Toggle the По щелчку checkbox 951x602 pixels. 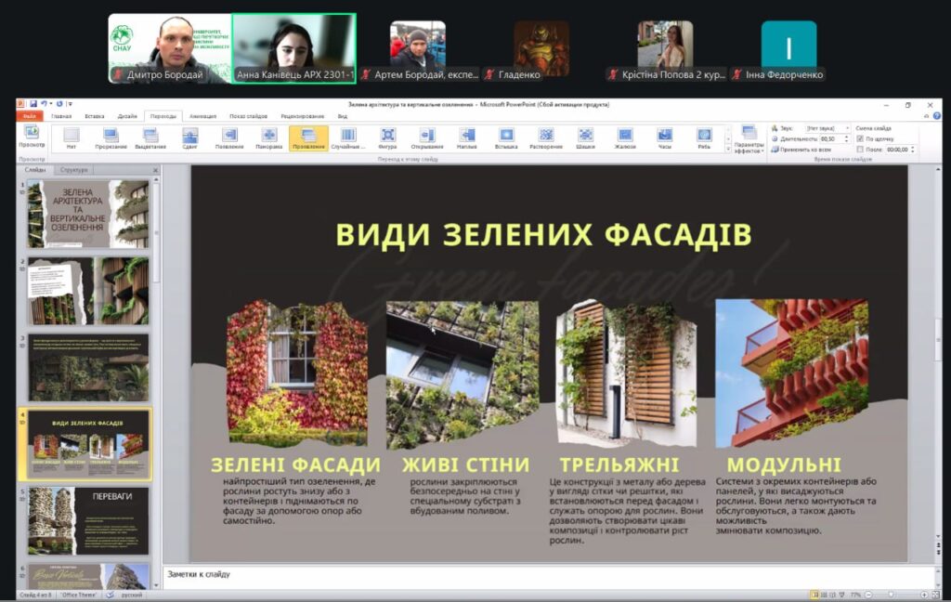point(861,138)
